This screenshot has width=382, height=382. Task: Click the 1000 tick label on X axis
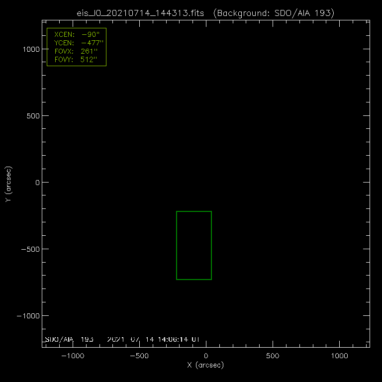(339, 356)
